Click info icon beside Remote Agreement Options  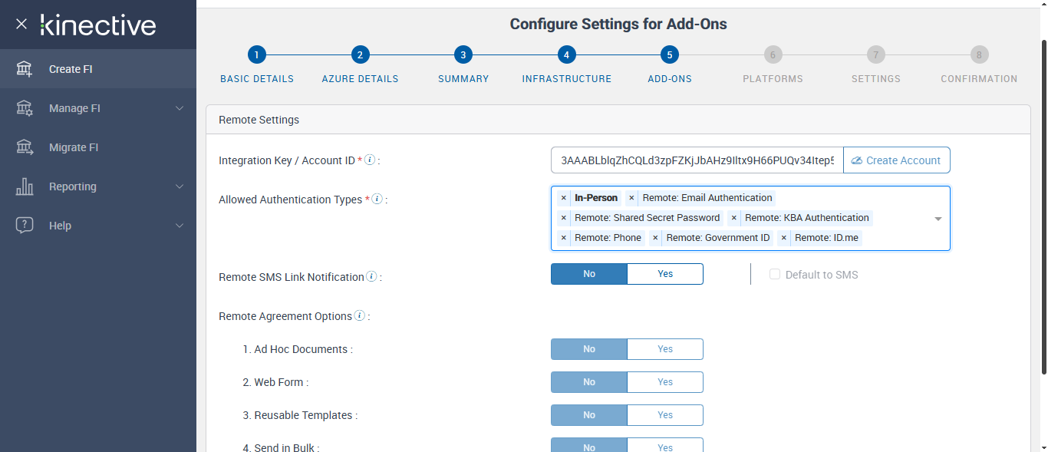coord(360,316)
